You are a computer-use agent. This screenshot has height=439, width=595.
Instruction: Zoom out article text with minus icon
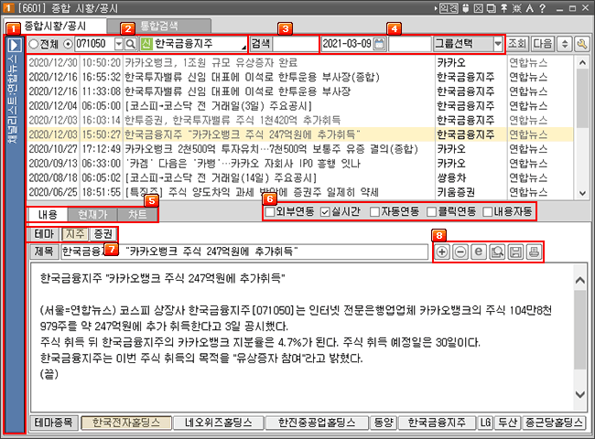(460, 252)
